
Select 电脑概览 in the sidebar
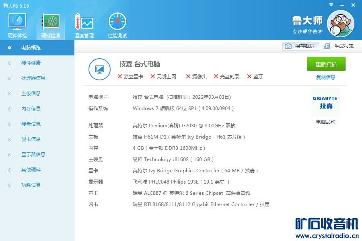coord(37,48)
